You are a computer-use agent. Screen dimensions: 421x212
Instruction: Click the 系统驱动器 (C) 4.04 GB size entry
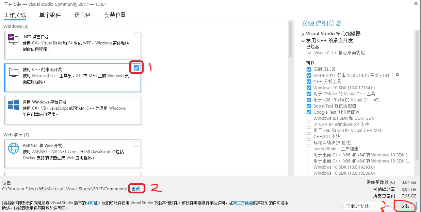point(391,182)
